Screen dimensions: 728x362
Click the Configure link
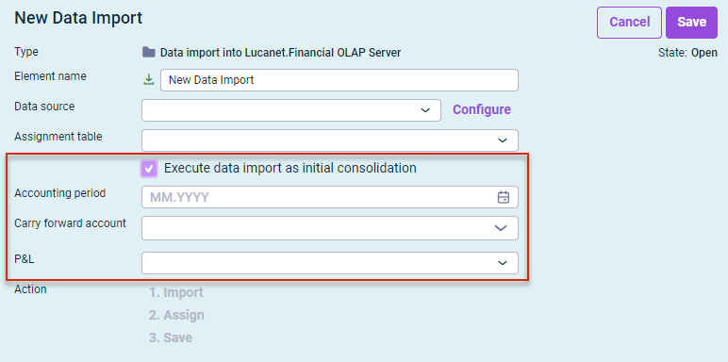click(482, 109)
